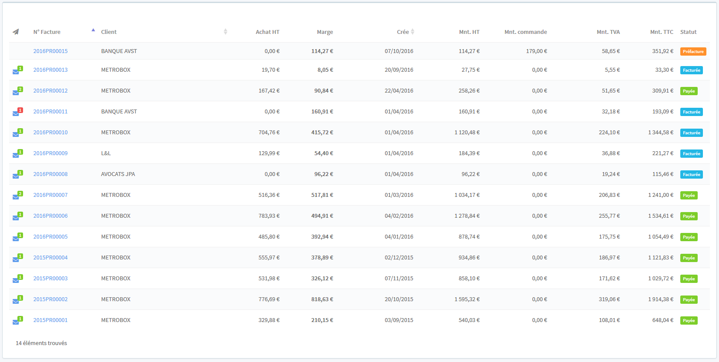
Task: Click Payée badge on row 2015PR00004
Action: [x=689, y=258]
